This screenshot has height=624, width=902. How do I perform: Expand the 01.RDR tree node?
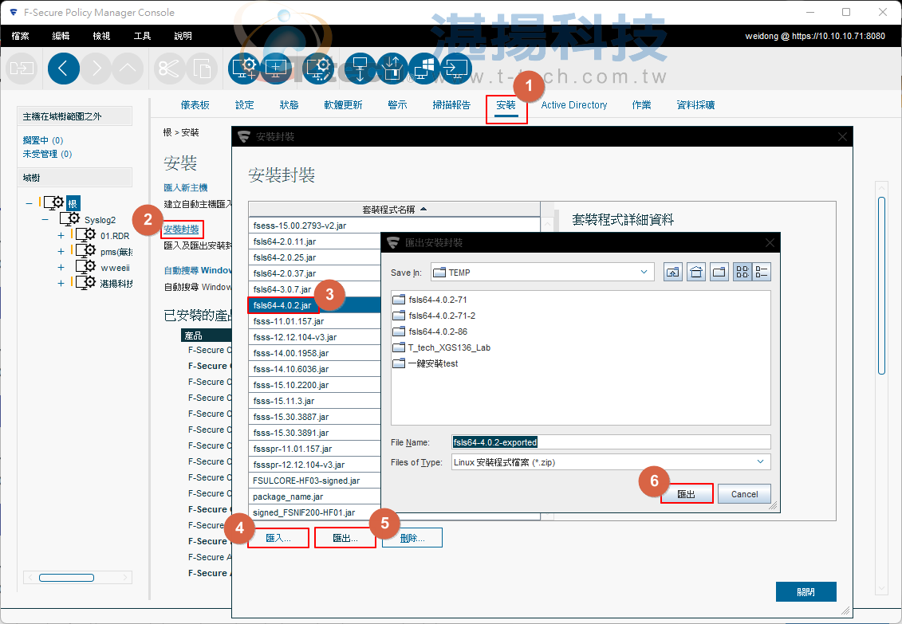pos(61,236)
